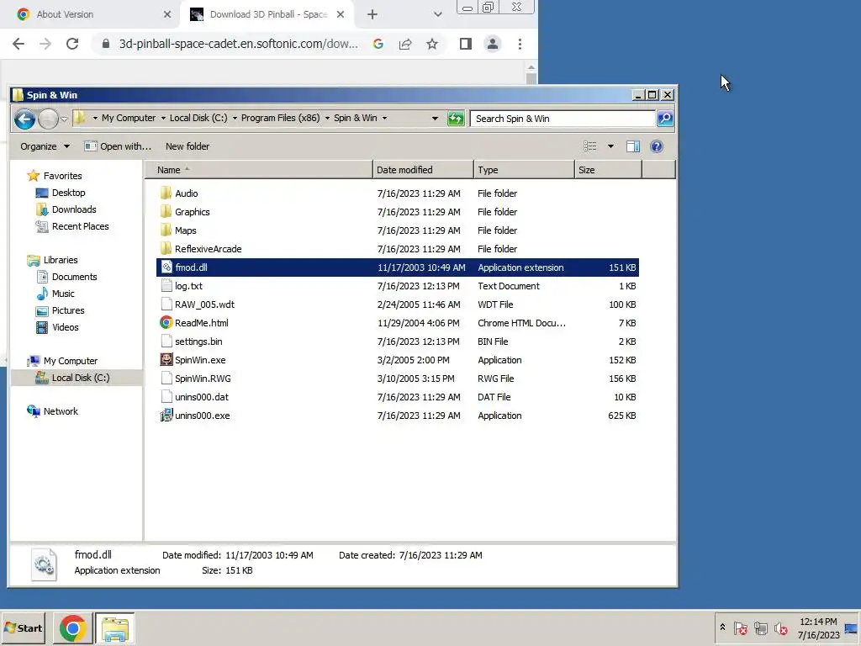Click Open with... toolbar button
Viewport: 861px width, 646px height.
pos(118,146)
